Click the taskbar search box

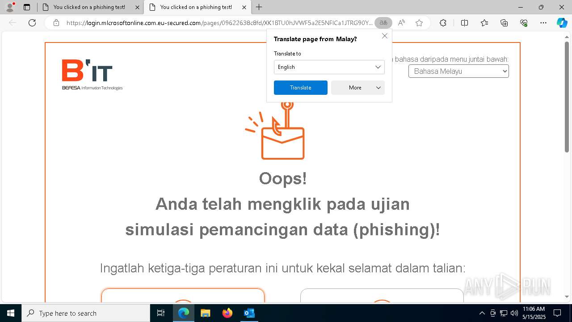pos(86,313)
